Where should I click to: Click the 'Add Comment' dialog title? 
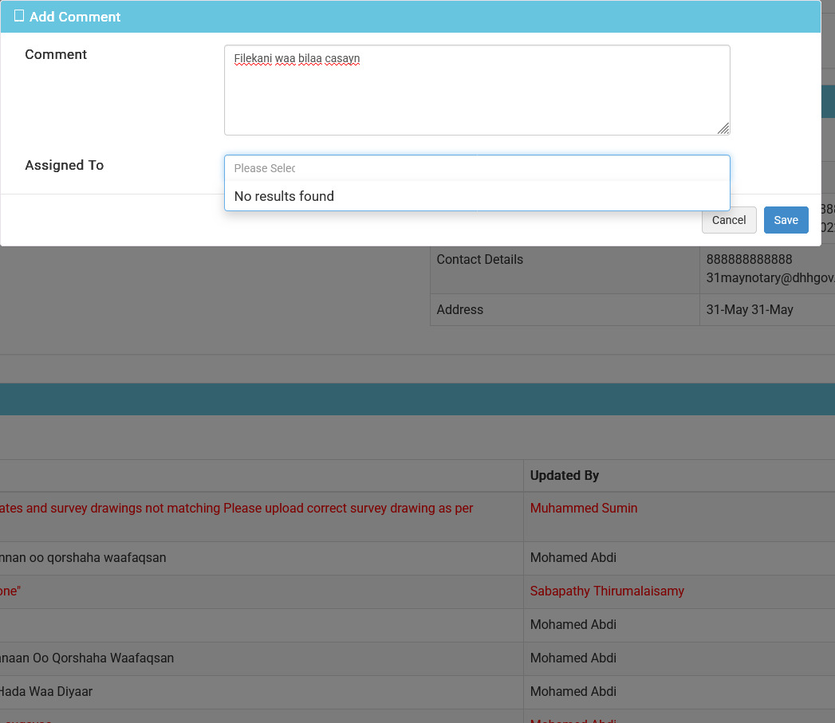pyautogui.click(x=74, y=17)
